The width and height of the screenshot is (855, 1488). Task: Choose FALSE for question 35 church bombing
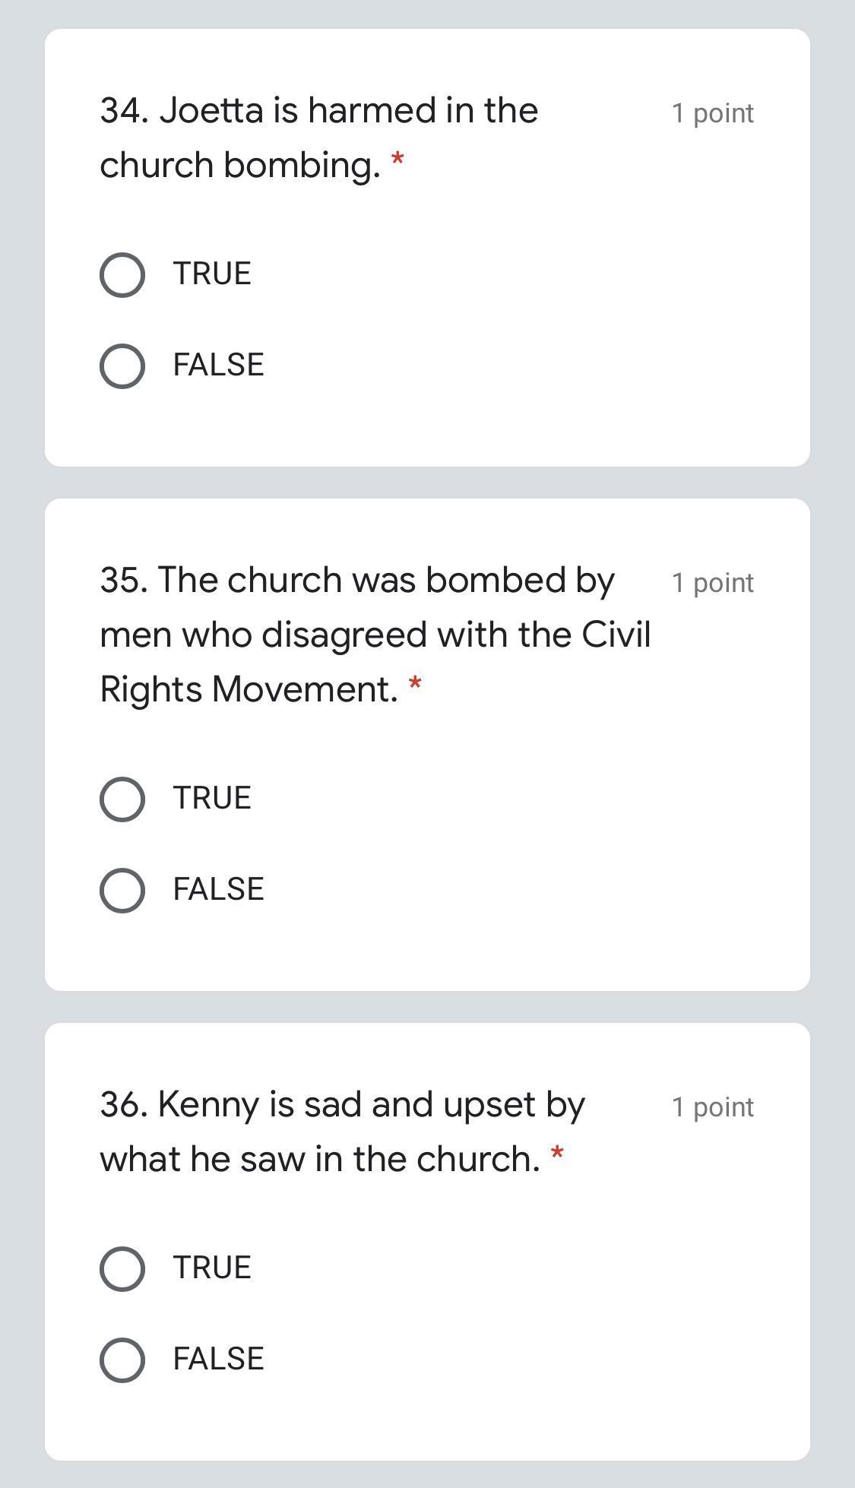coord(122,890)
